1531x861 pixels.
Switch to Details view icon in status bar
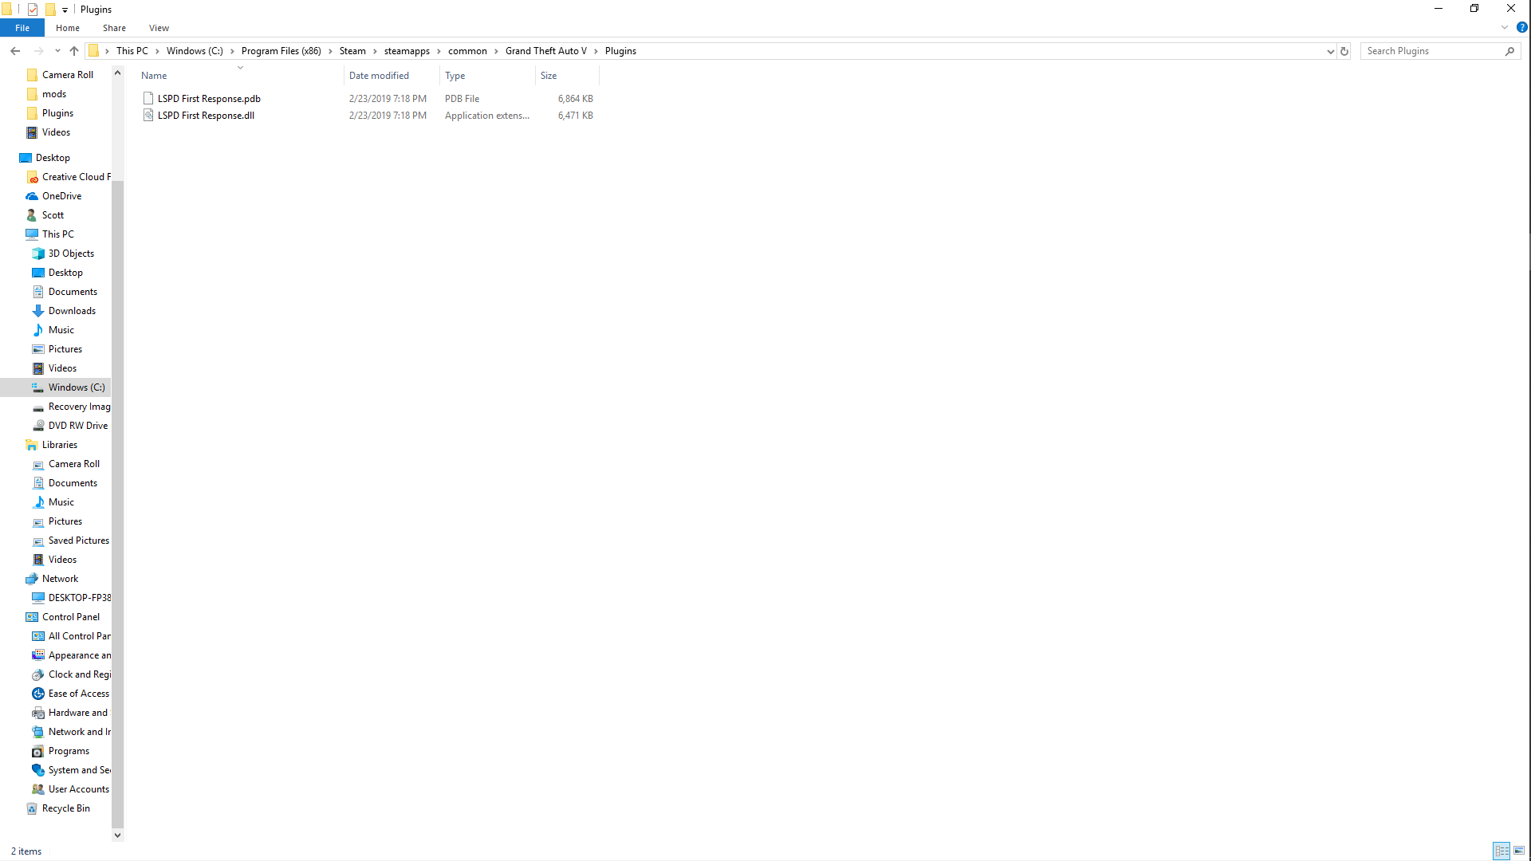tap(1501, 851)
